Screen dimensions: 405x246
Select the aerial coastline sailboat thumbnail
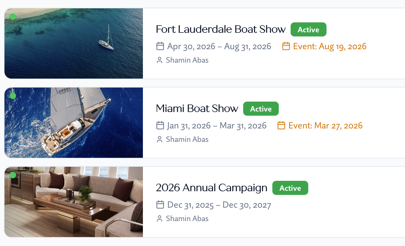[x=74, y=43]
